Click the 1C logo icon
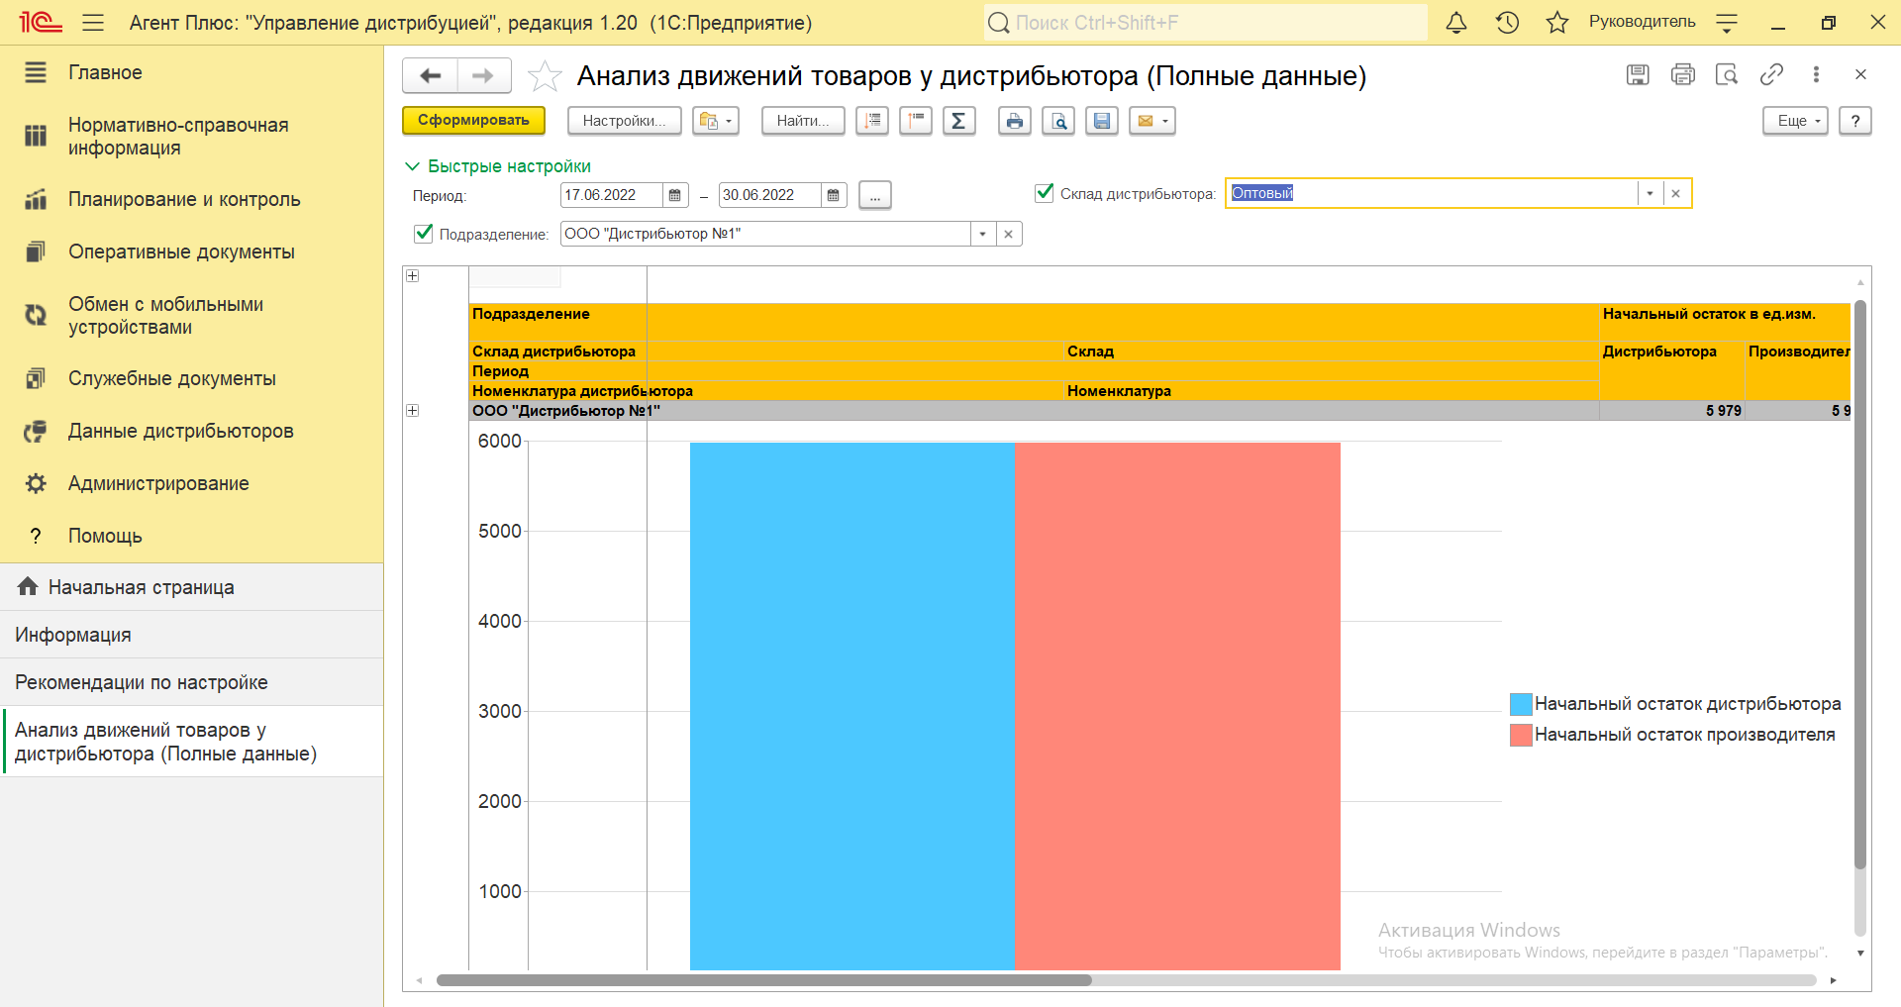The width and height of the screenshot is (1901, 1007). pyautogui.click(x=41, y=23)
